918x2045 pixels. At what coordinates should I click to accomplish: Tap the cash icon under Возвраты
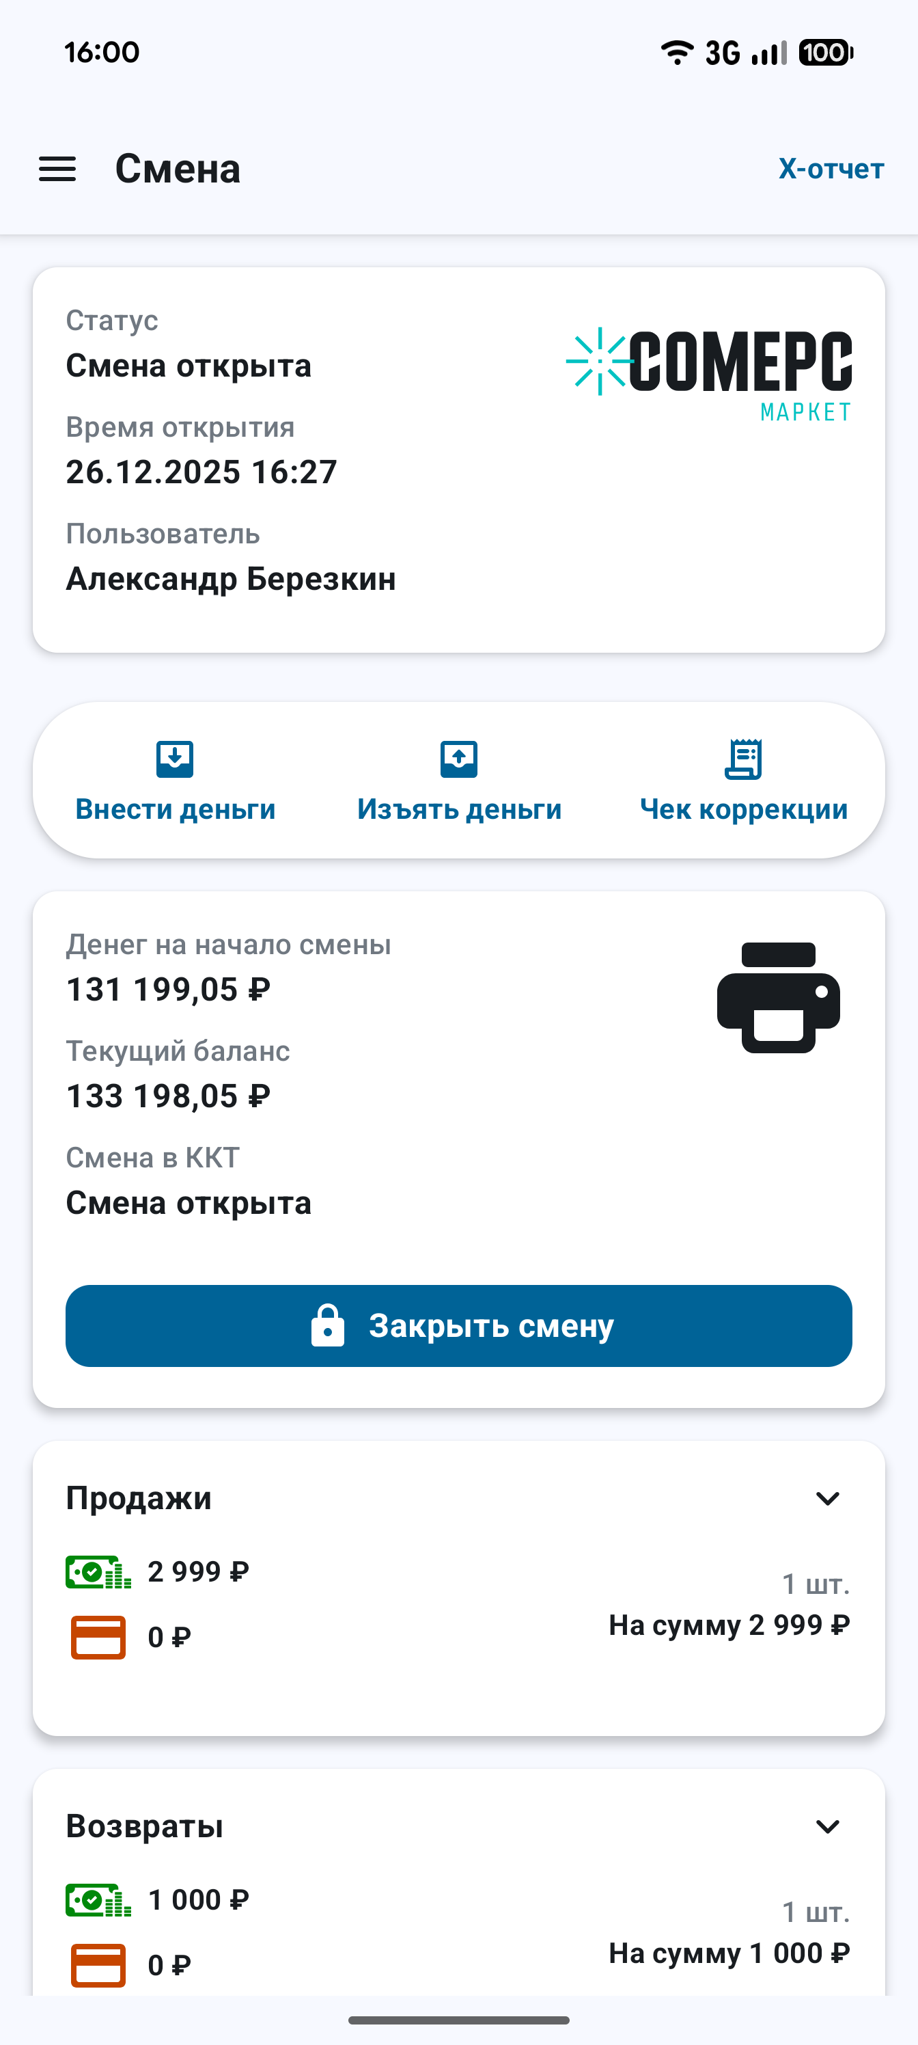[98, 1899]
